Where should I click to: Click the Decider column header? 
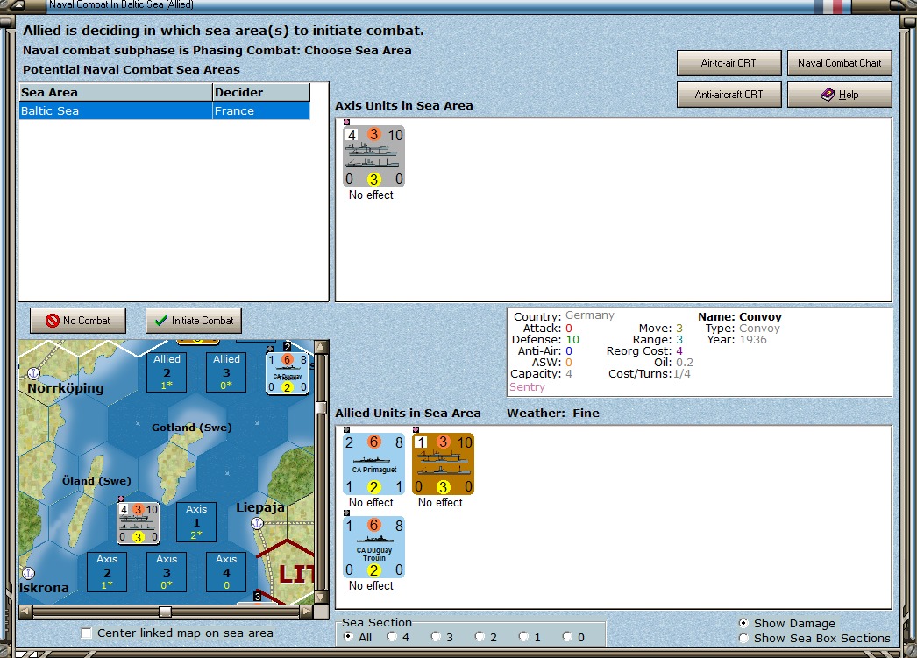click(x=261, y=92)
